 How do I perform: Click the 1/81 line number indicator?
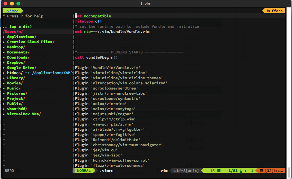233,171
